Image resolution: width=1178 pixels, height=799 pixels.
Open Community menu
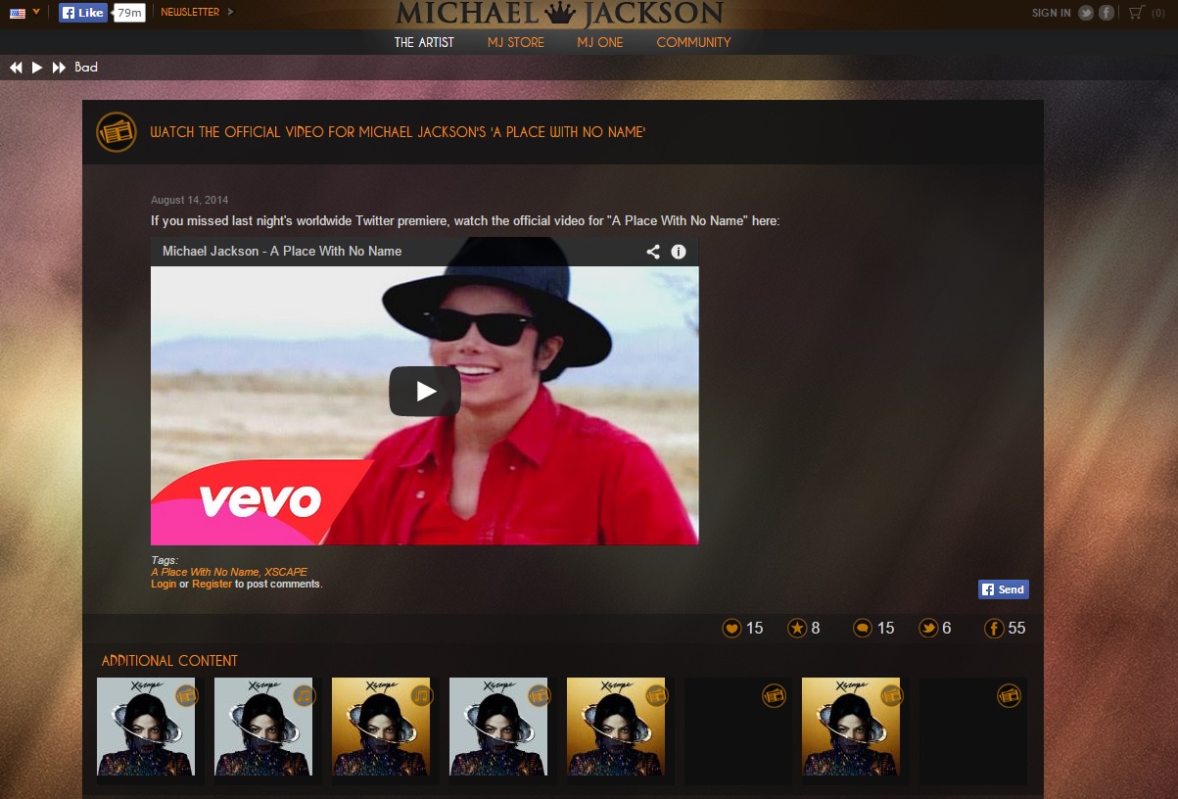693,42
